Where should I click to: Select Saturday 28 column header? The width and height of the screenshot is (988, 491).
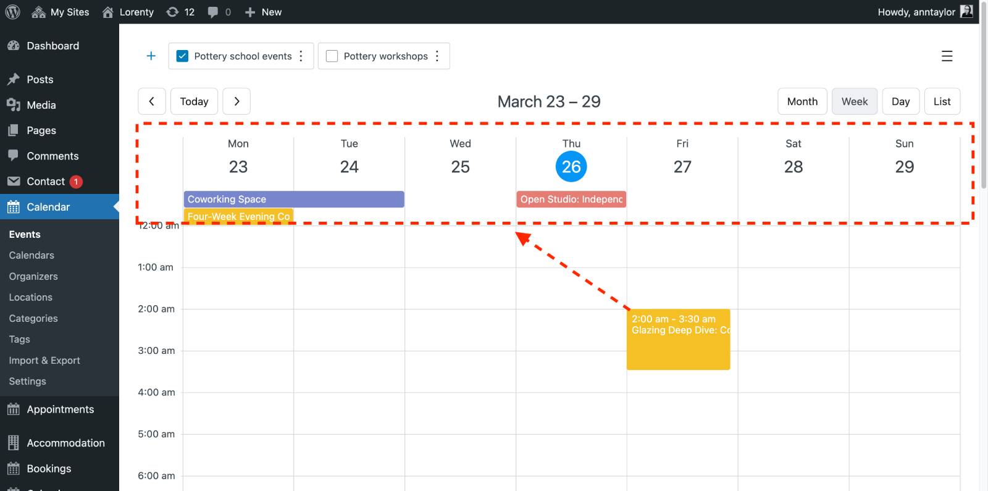(x=793, y=157)
